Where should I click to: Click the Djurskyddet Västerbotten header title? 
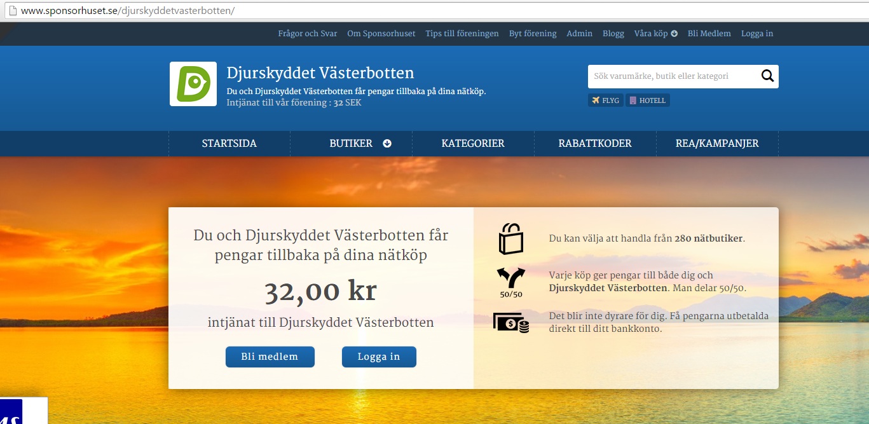(x=320, y=73)
